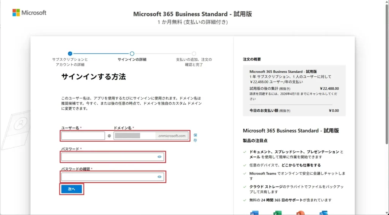Click the current step circle サインインの詳細
This screenshot has width=389, height=215.
pyautogui.click(x=132, y=54)
